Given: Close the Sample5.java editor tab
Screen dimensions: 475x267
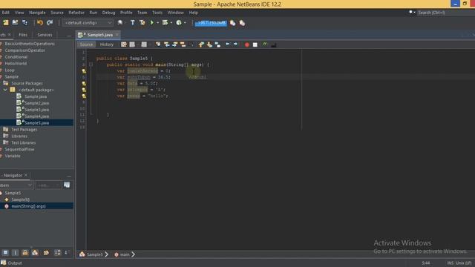Looking at the screenshot, I should coord(117,35).
